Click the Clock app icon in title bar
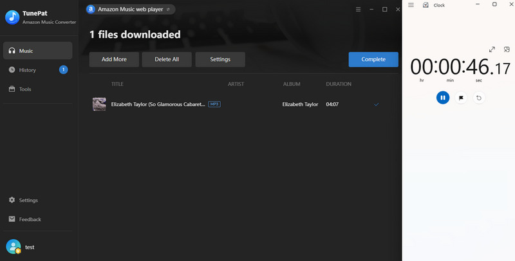Screen dimensions: 515x261 [426, 5]
